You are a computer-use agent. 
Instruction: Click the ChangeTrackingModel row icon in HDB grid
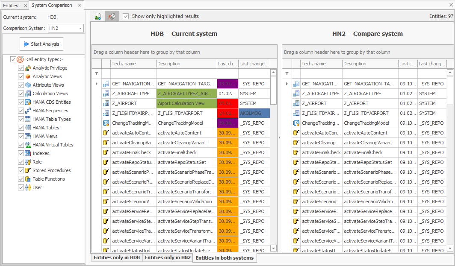(106, 123)
